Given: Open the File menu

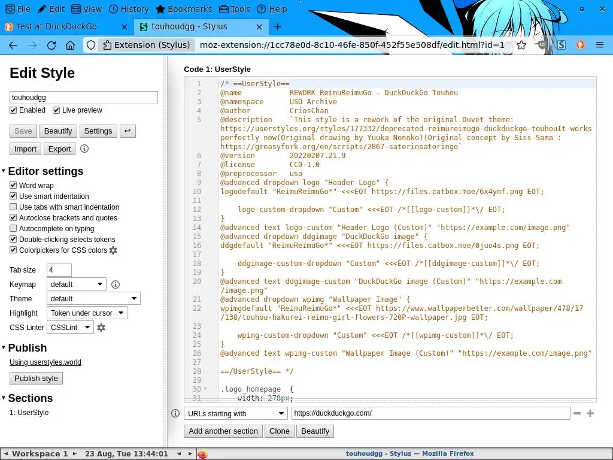Looking at the screenshot, I should click(x=19, y=9).
